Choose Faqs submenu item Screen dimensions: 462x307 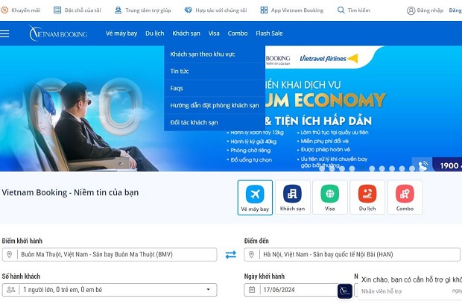215,89
